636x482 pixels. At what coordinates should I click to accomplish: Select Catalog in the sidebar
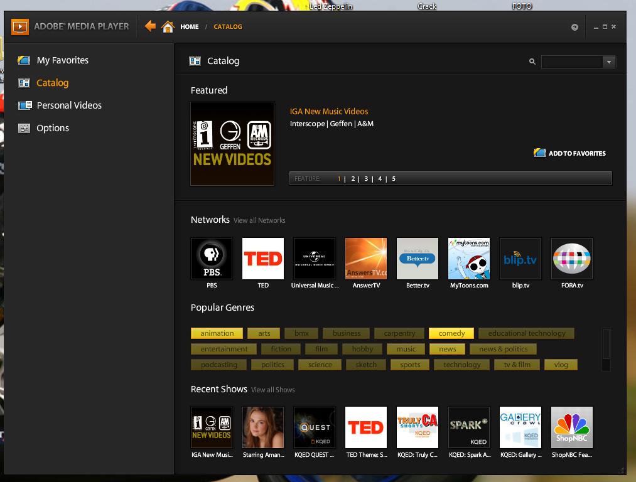(43, 83)
